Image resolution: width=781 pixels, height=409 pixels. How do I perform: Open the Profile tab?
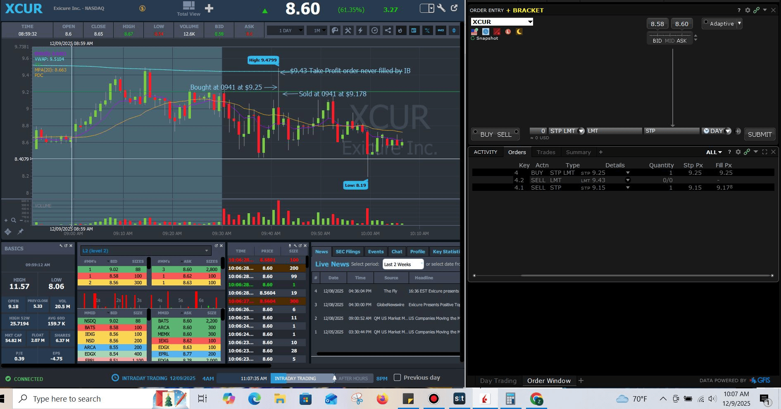[x=417, y=252]
